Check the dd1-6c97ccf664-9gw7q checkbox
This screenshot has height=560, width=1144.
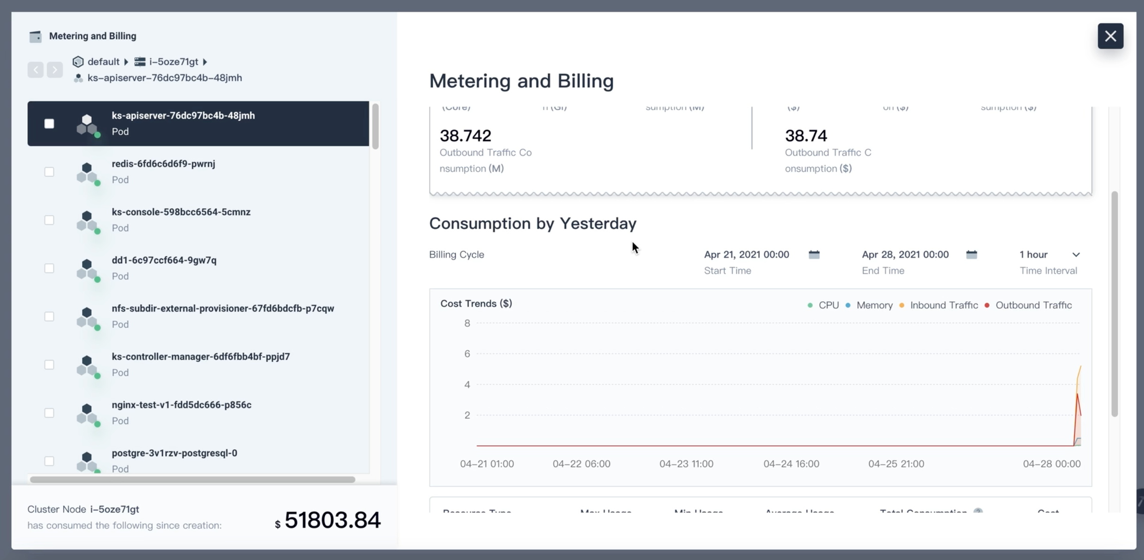click(49, 268)
